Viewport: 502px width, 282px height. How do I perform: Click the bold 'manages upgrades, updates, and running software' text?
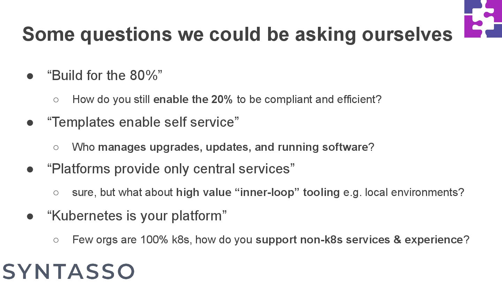tap(233, 147)
